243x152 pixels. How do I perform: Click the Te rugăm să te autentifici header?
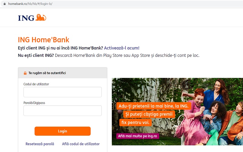click(47, 73)
